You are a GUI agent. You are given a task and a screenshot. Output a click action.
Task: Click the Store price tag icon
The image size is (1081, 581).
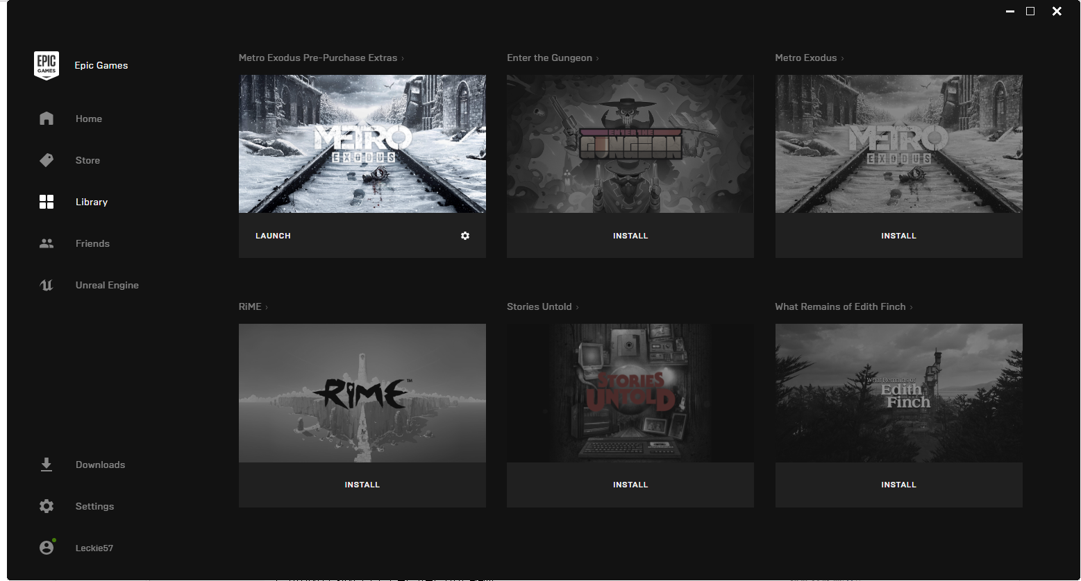[x=47, y=160]
